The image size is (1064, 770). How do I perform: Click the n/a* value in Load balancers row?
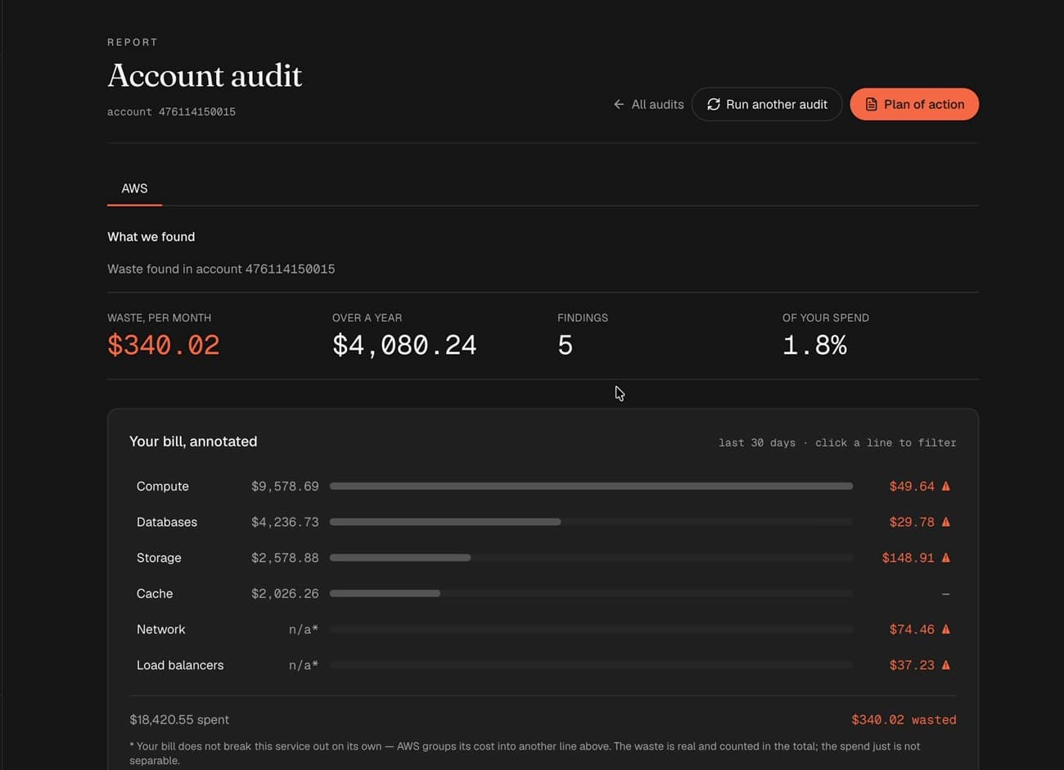(304, 665)
